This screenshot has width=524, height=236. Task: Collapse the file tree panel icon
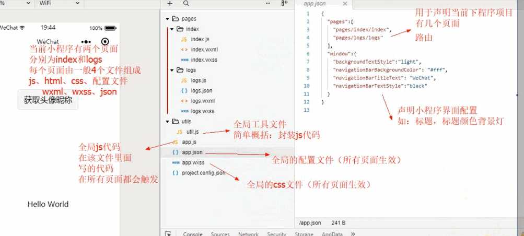pos(284,3)
